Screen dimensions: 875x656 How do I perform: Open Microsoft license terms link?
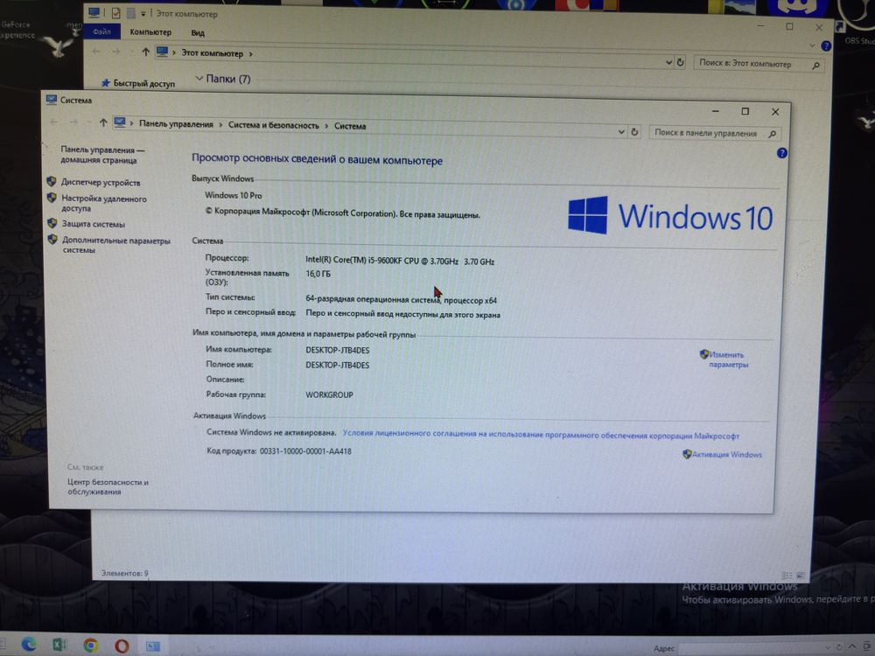tap(541, 435)
